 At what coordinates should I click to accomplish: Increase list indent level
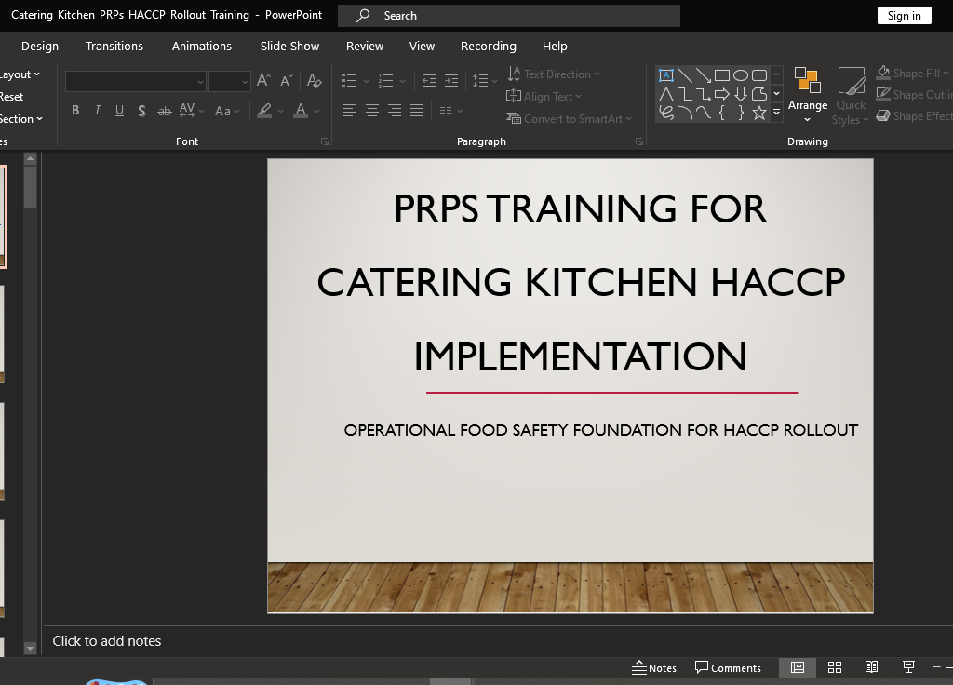tap(451, 80)
